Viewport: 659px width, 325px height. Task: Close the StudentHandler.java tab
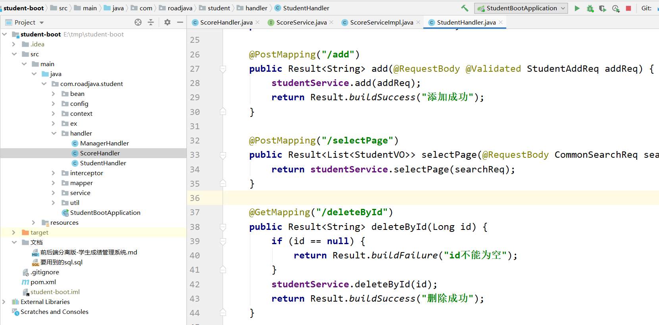pos(501,22)
